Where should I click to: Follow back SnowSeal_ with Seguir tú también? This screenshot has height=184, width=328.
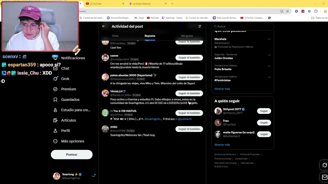pyautogui.click(x=189, y=42)
